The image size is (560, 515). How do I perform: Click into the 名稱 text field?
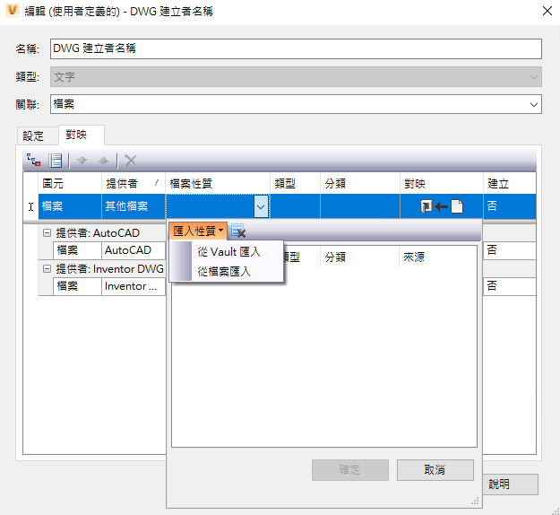tap(296, 48)
